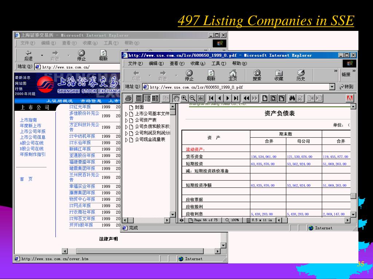
Task: Select the Text Select (abc) tool
Action: 201,98
